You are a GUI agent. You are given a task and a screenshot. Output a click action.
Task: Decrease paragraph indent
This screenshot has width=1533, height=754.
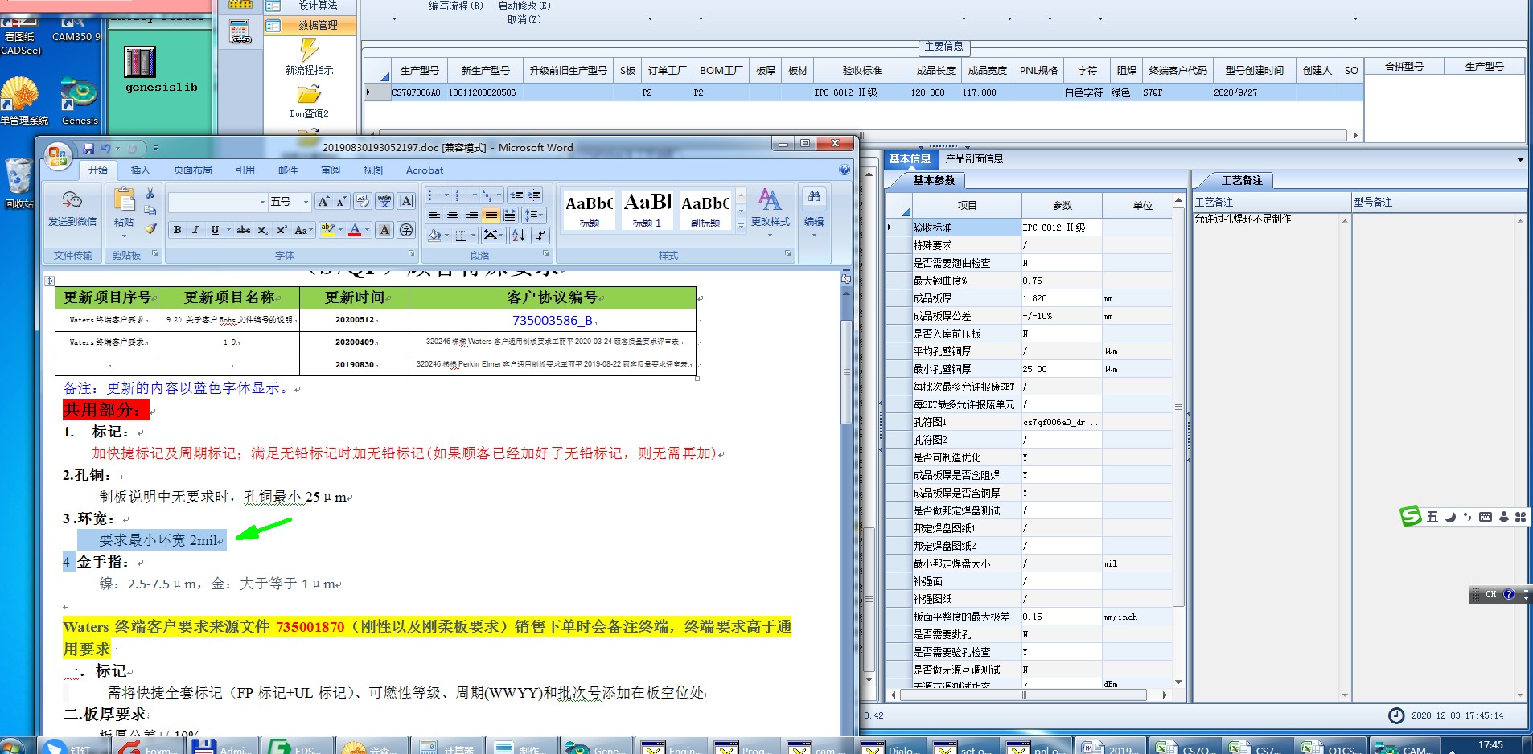(x=516, y=195)
